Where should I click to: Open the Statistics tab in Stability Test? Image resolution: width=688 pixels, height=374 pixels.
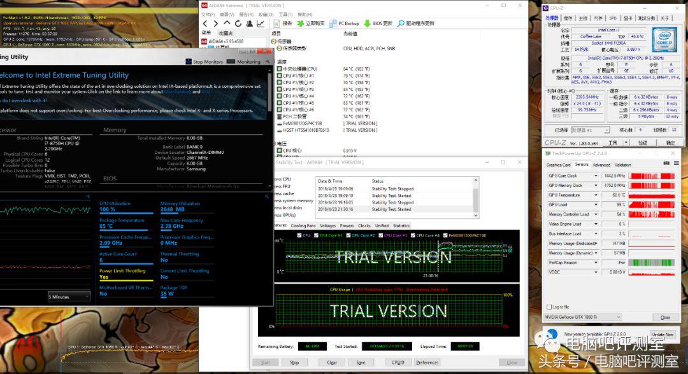(401, 226)
